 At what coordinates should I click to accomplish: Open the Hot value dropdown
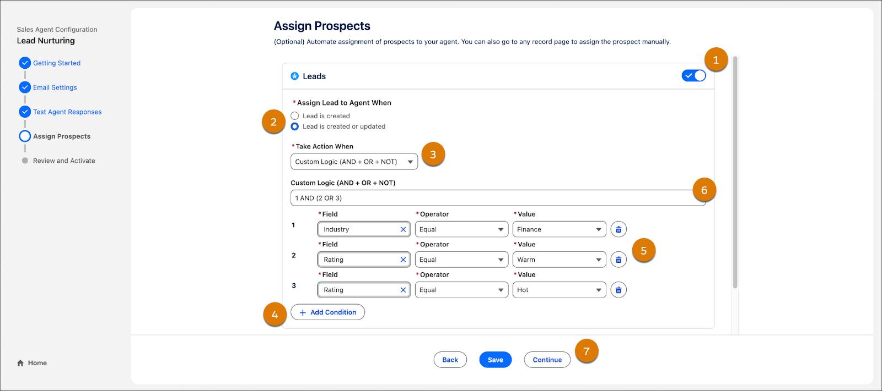[x=559, y=290]
